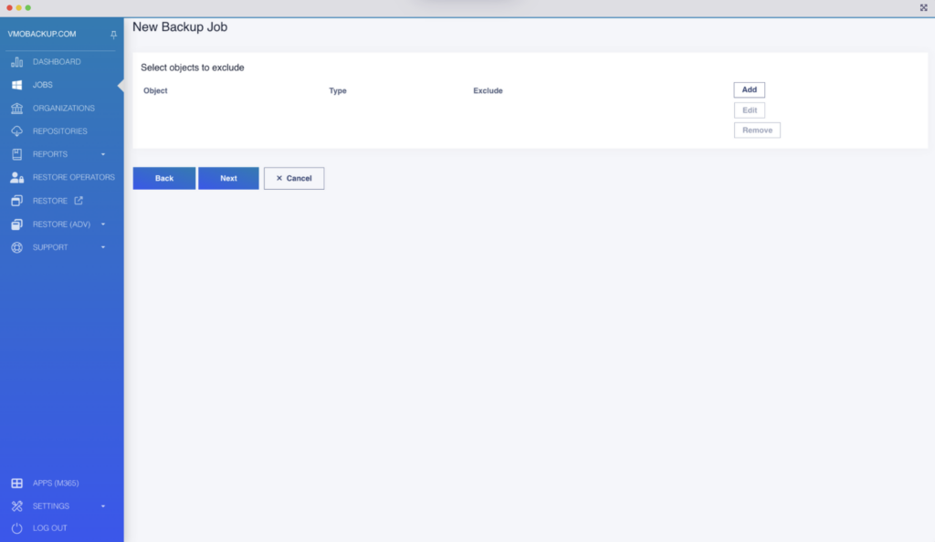This screenshot has height=542, width=935.
Task: Click the Reports document icon
Action: pyautogui.click(x=16, y=154)
